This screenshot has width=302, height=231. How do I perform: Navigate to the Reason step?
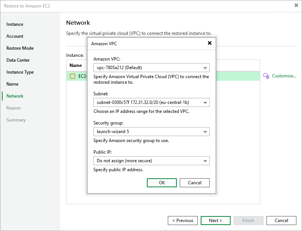(x=13, y=108)
